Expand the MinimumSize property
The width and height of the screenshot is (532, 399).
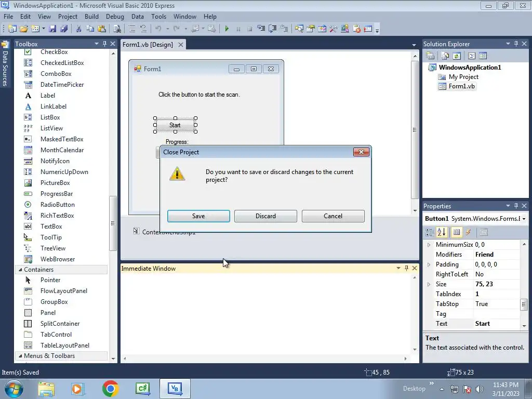(429, 245)
